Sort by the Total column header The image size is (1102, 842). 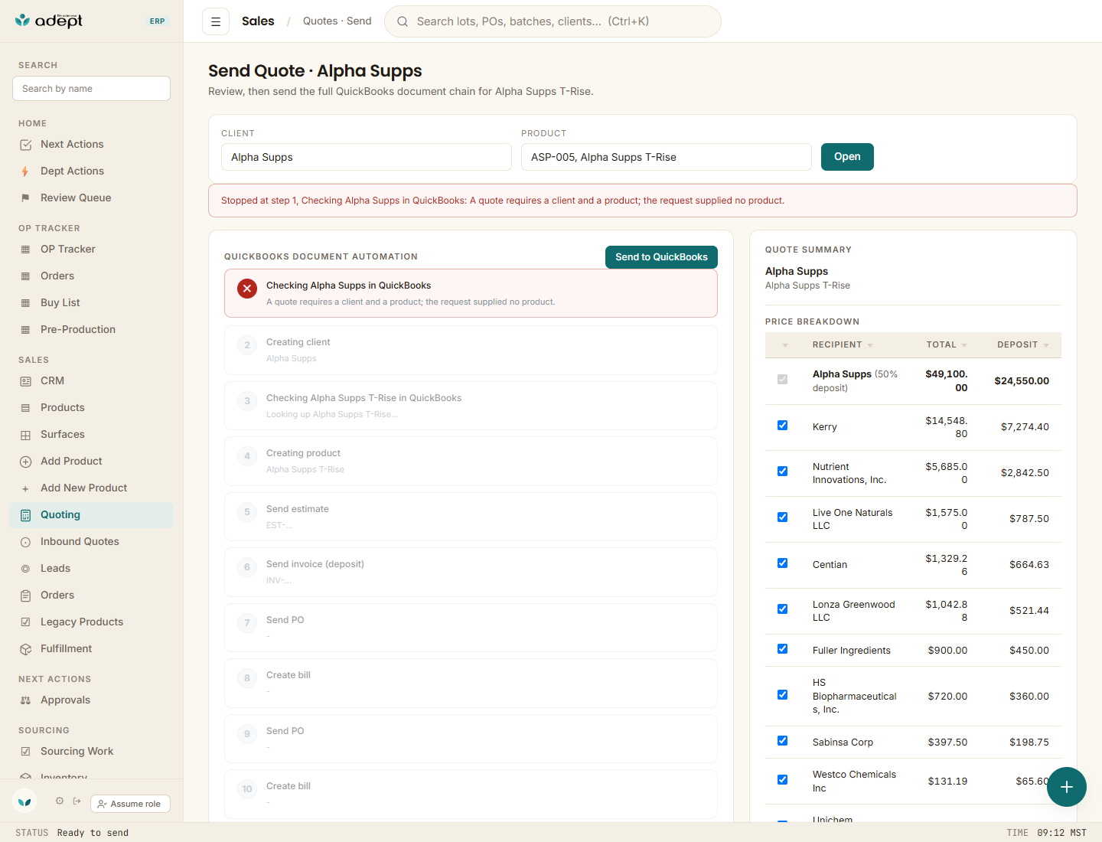(947, 345)
